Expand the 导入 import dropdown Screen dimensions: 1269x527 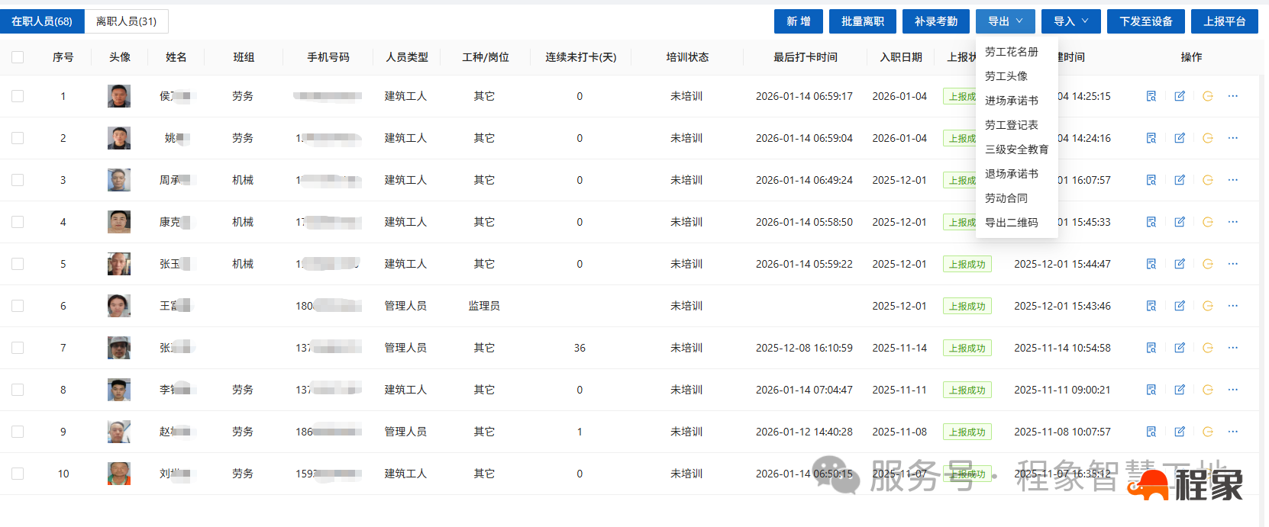(1071, 21)
